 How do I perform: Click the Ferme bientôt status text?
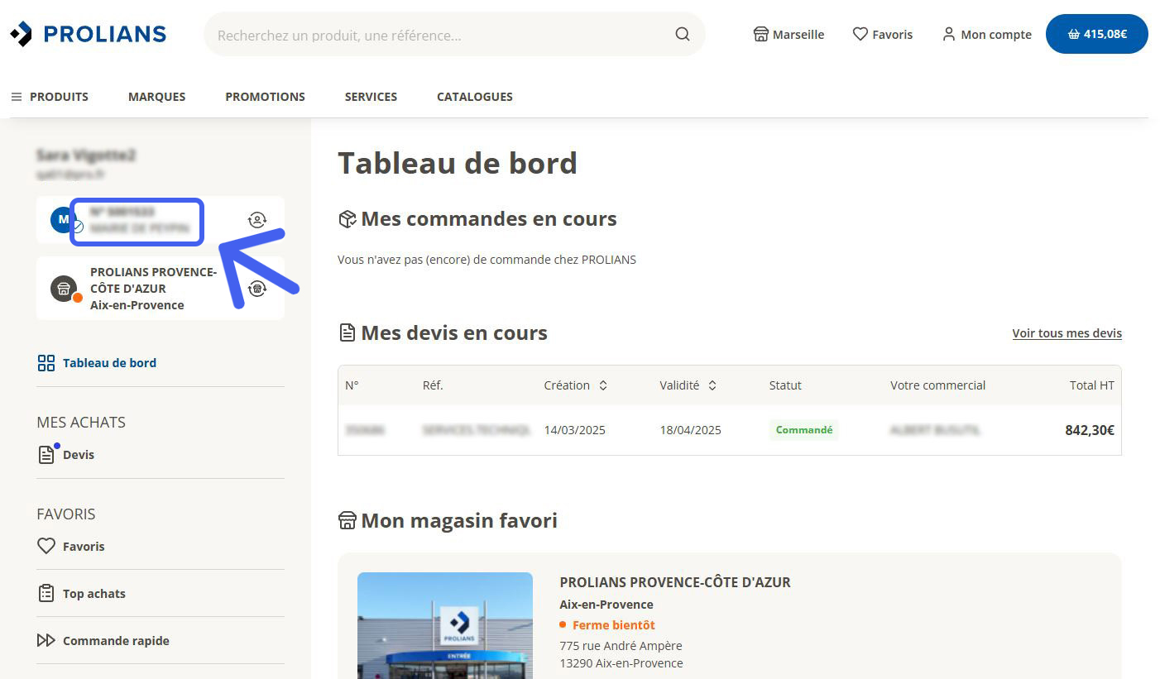614,625
